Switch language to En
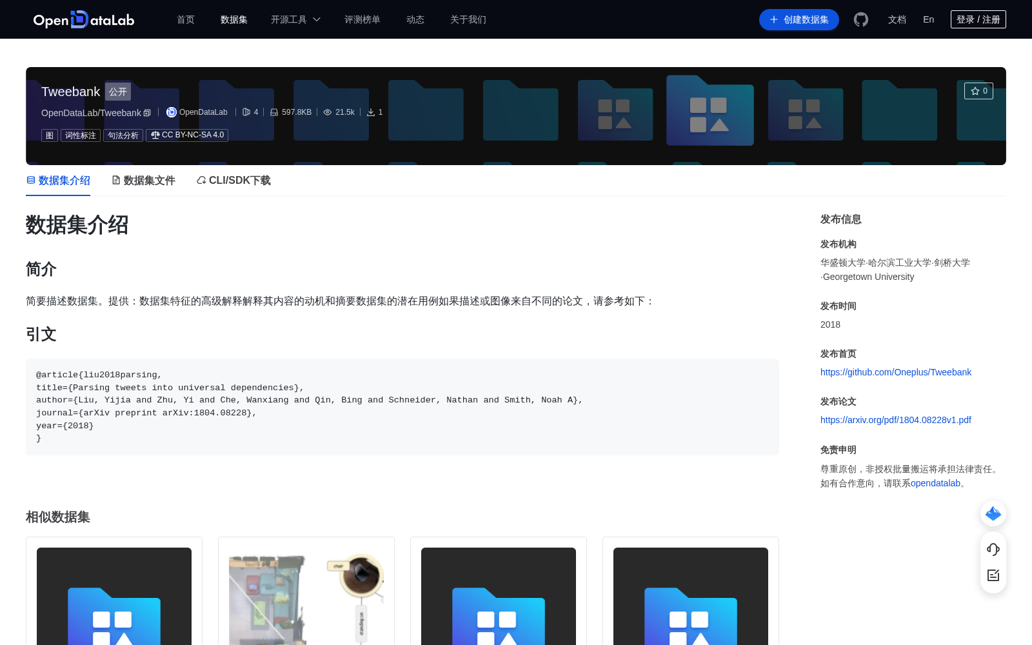 pyautogui.click(x=929, y=19)
